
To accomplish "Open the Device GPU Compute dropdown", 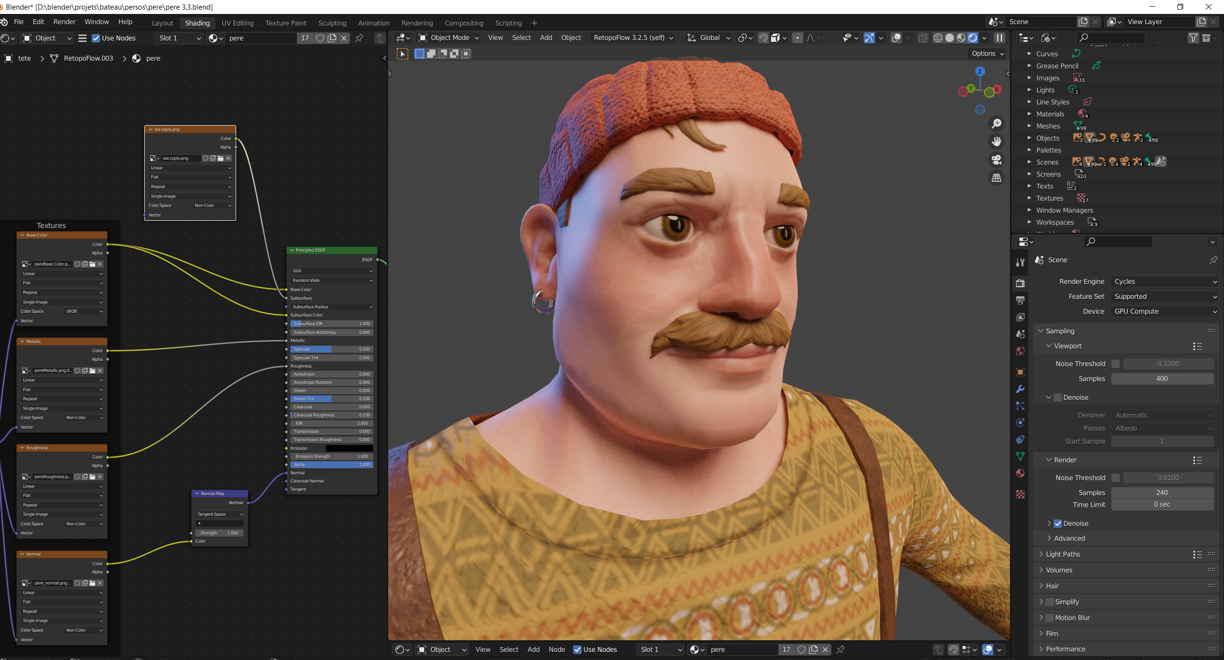I will 1164,311.
